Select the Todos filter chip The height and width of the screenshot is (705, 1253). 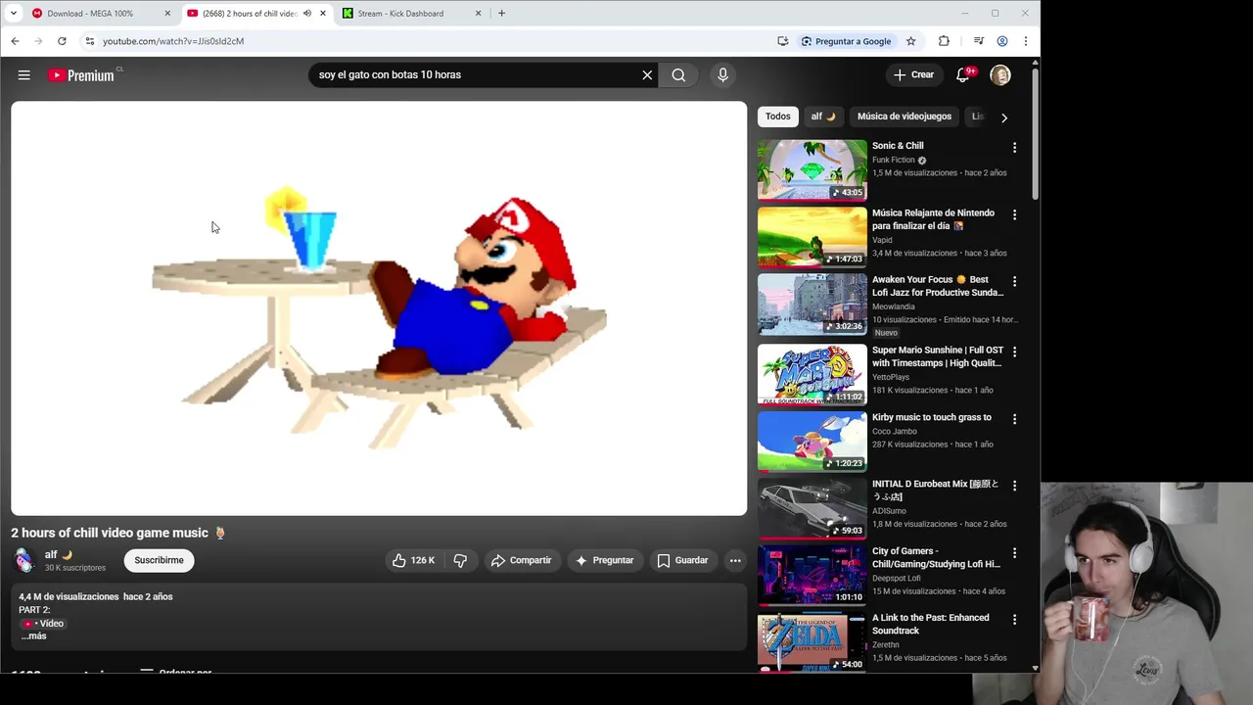[x=778, y=117]
